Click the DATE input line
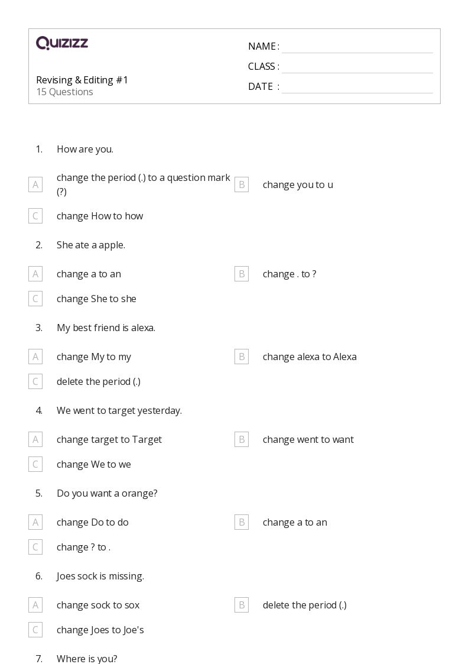469x664 pixels. (x=357, y=88)
